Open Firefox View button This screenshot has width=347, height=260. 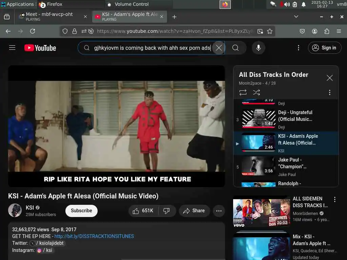[x=7, y=17]
